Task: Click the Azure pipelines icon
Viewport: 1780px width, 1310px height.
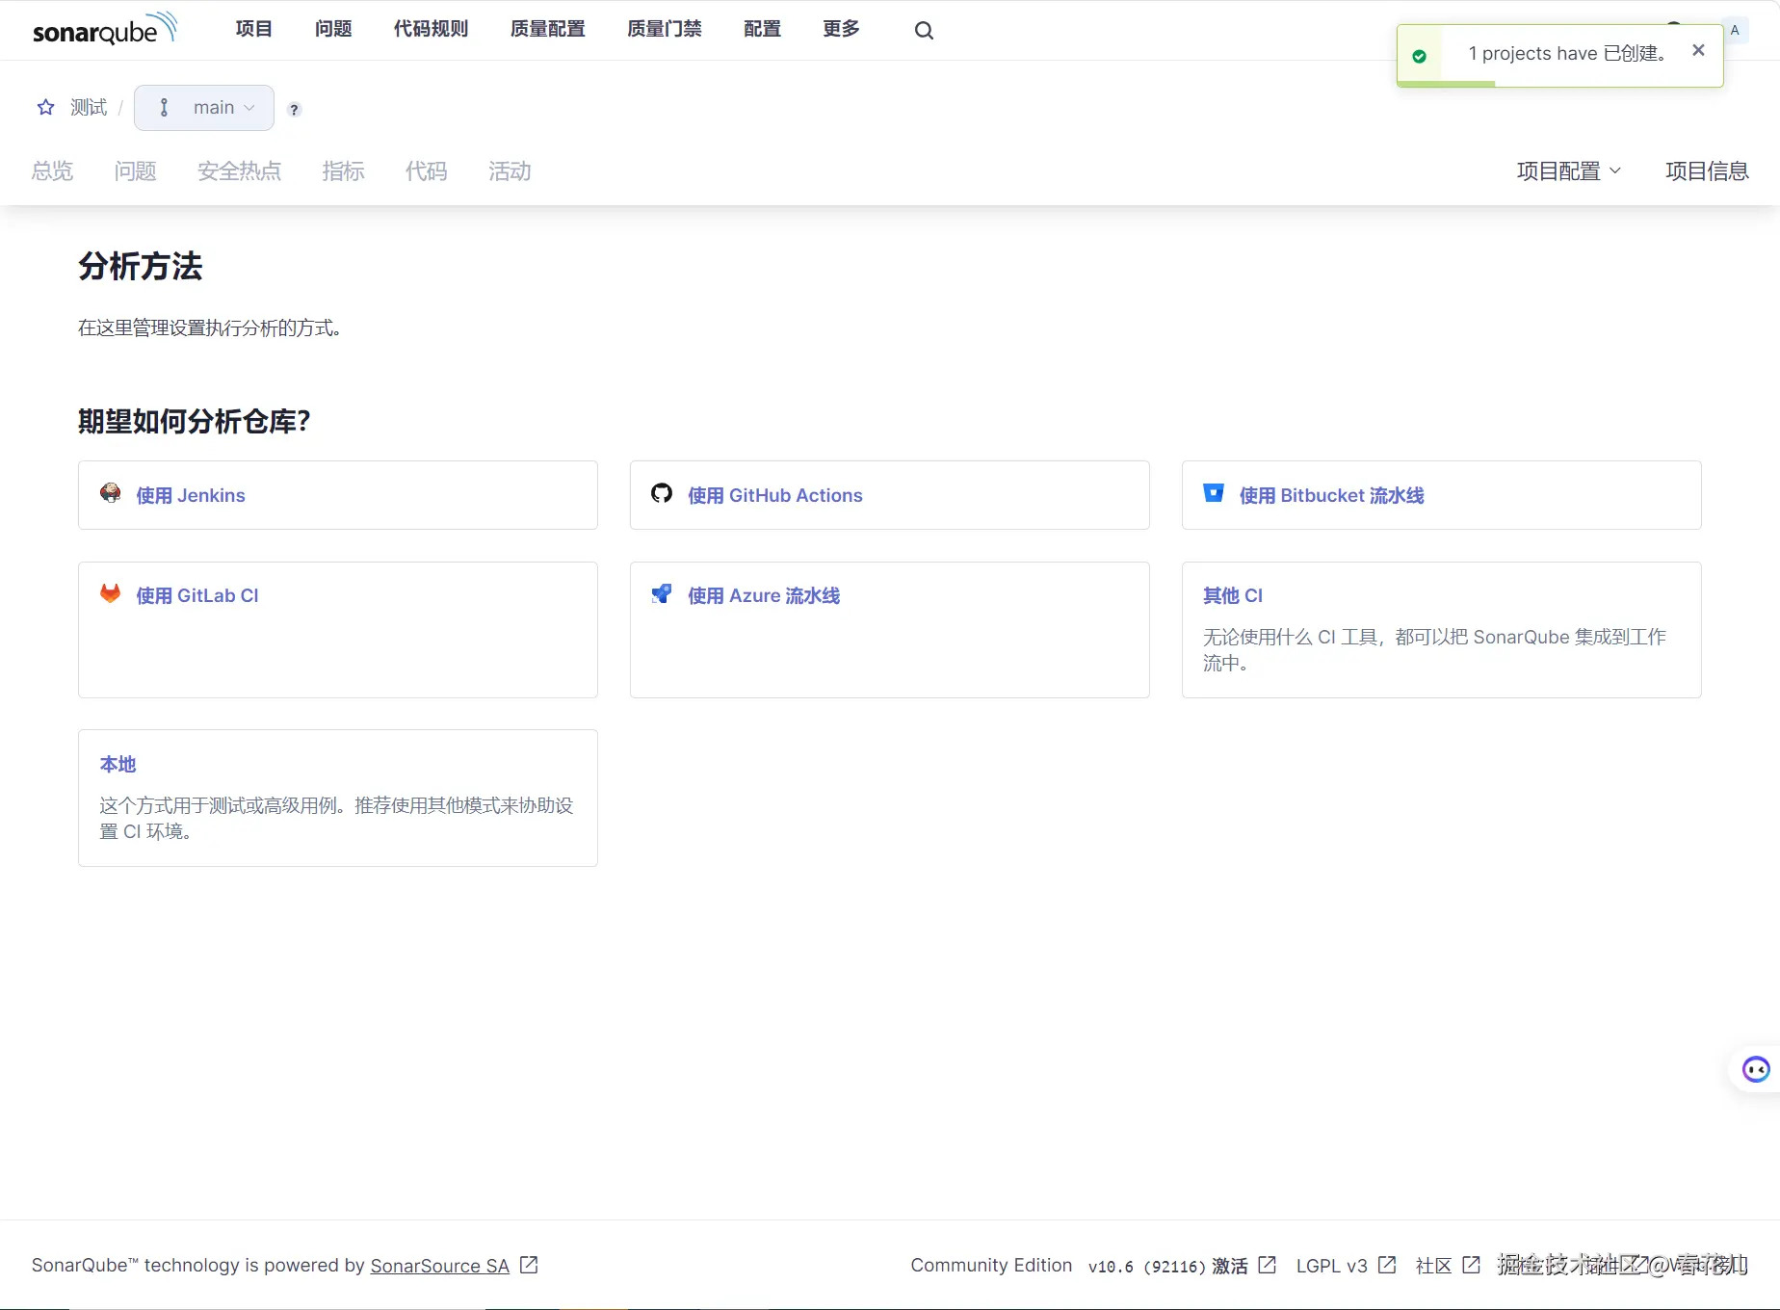Action: tap(662, 593)
